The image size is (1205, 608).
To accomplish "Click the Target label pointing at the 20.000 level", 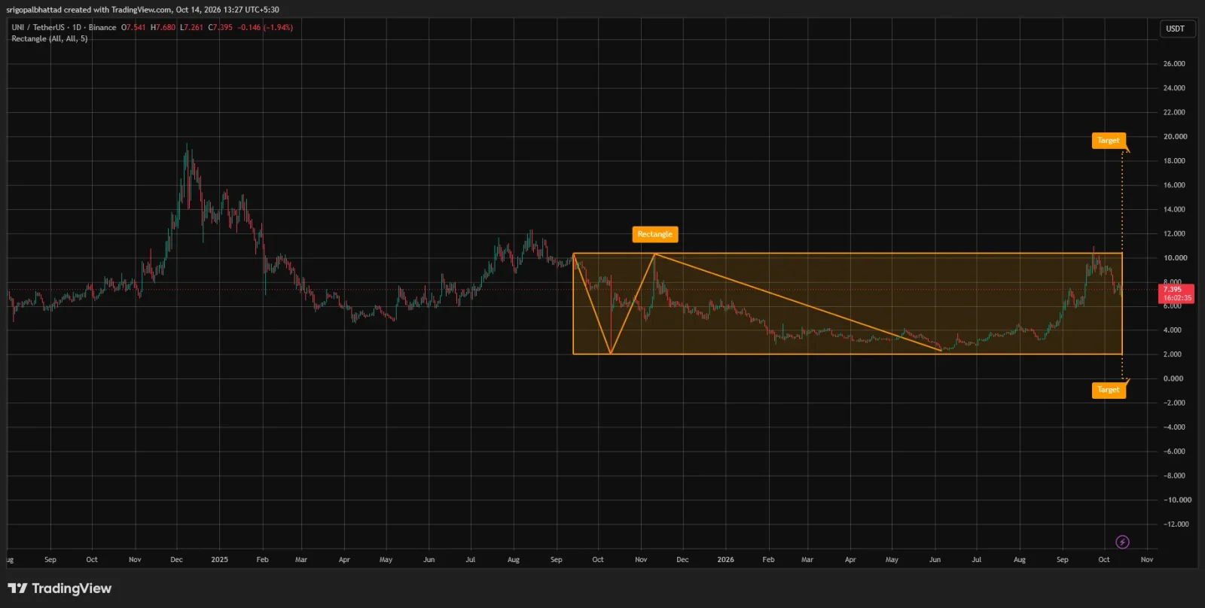I will point(1108,140).
